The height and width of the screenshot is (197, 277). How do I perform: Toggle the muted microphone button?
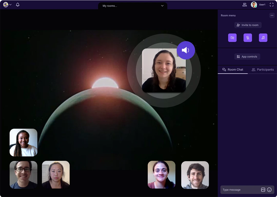[x=248, y=38]
